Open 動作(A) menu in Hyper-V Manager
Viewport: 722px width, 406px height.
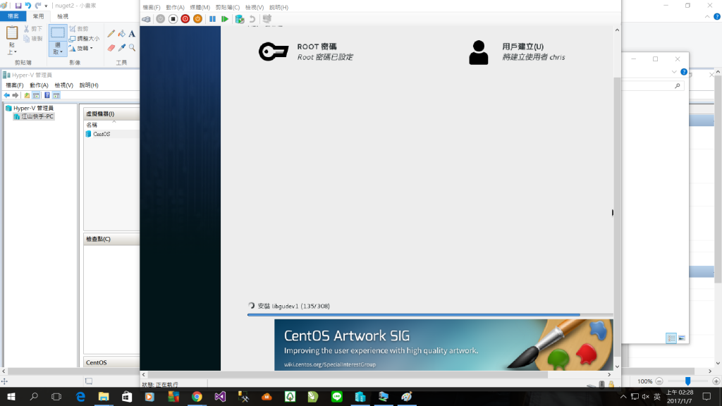pyautogui.click(x=39, y=85)
